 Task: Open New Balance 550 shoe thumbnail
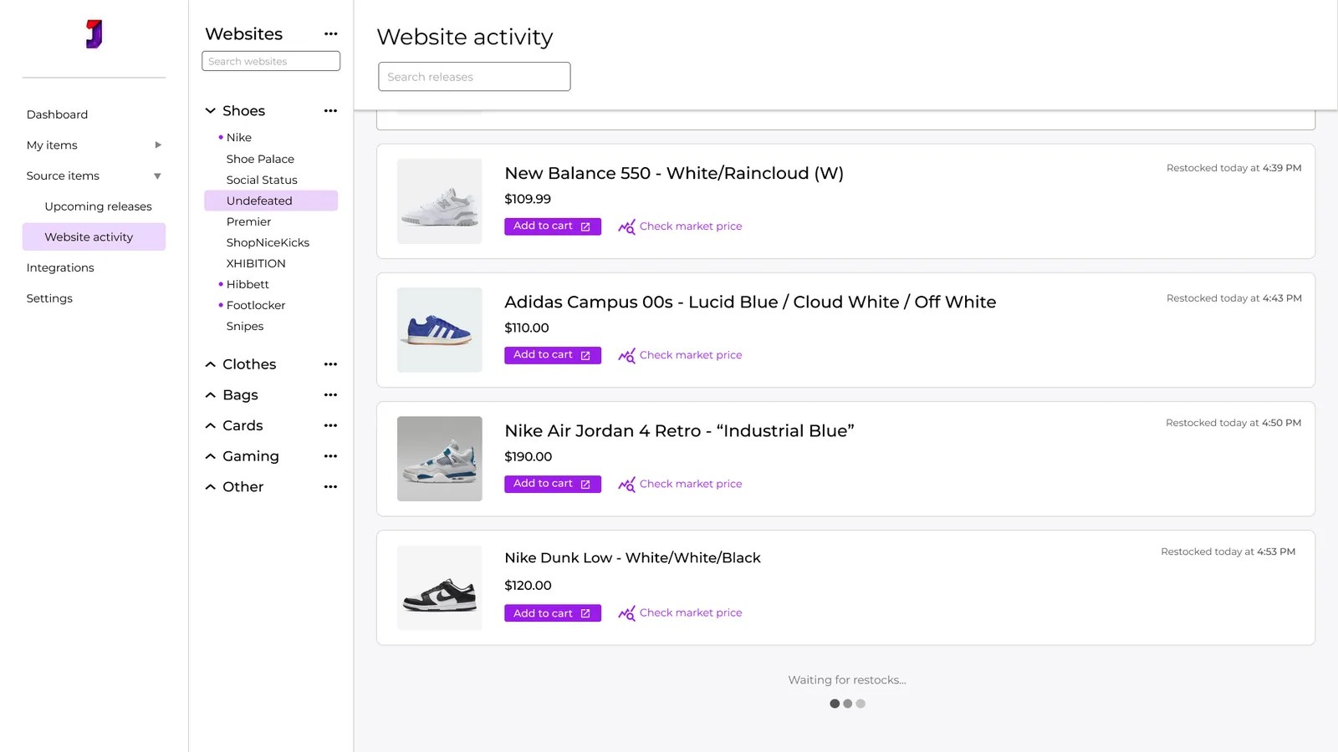coord(440,201)
